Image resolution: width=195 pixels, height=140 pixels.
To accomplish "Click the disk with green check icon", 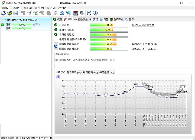I will 35,13.
